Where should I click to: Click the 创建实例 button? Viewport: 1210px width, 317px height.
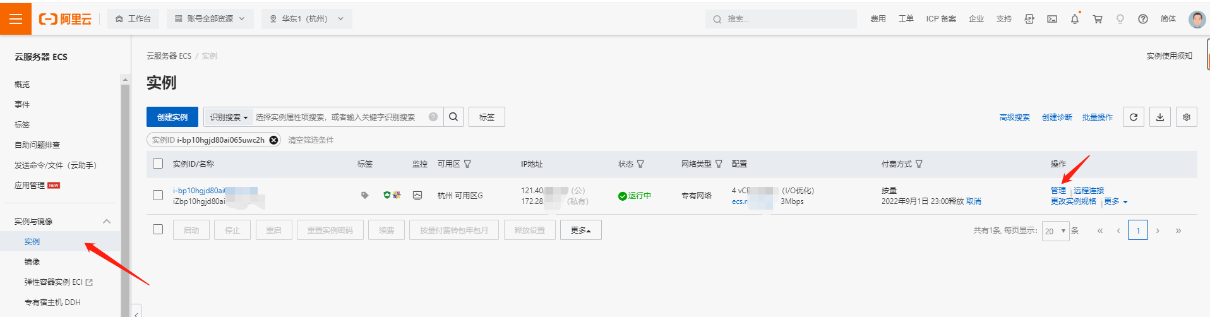coord(172,117)
